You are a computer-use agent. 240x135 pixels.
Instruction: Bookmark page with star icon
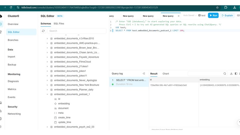click(217, 7)
